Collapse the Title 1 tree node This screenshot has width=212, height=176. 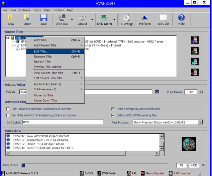click(8, 38)
